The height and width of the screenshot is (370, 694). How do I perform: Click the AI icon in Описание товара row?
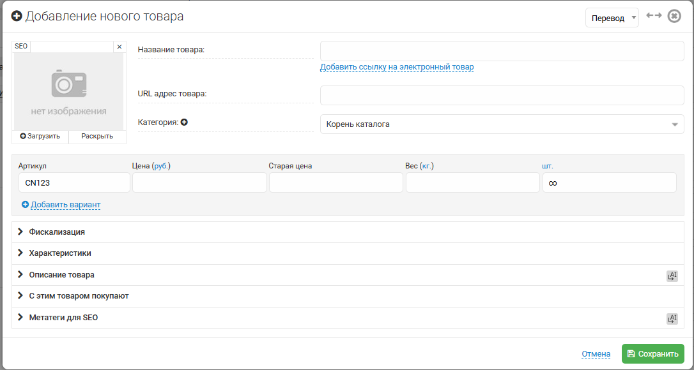pyautogui.click(x=672, y=276)
